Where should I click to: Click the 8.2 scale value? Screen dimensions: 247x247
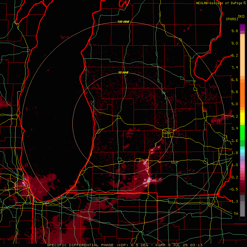pyautogui.click(x=235, y=55)
